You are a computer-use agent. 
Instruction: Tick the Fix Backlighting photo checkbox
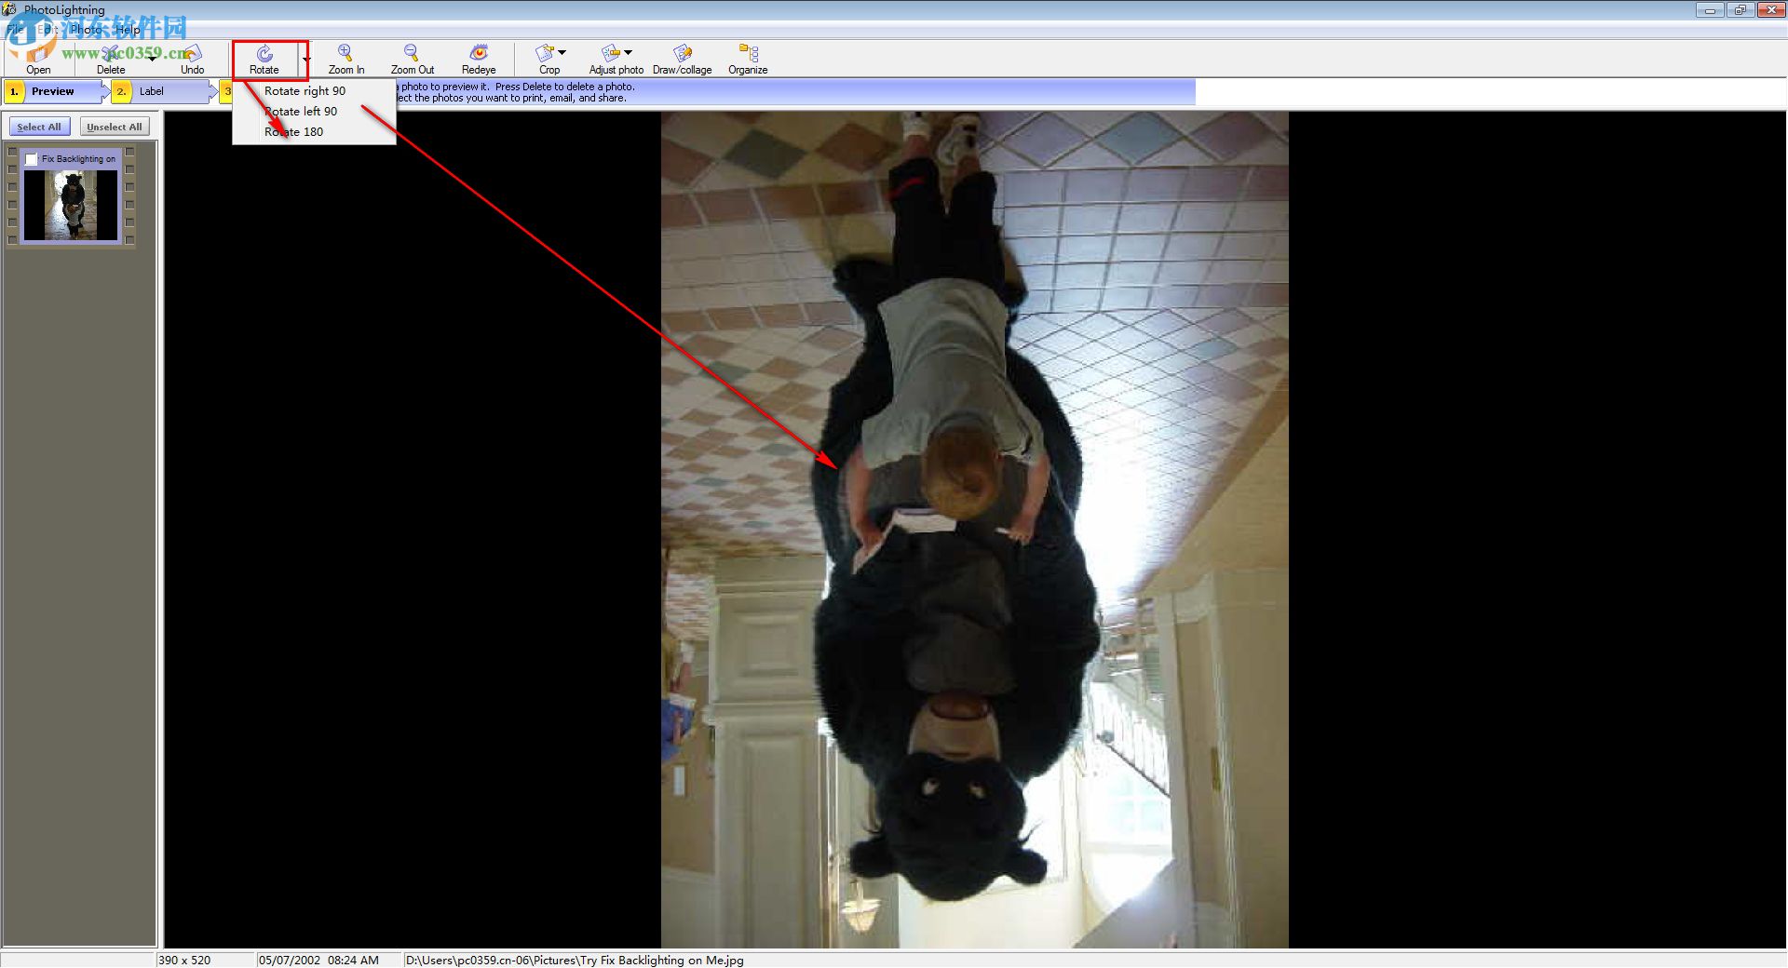coord(32,159)
